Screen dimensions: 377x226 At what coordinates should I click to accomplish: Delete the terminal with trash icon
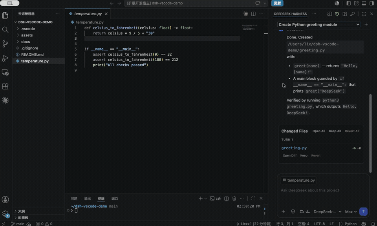234,199
